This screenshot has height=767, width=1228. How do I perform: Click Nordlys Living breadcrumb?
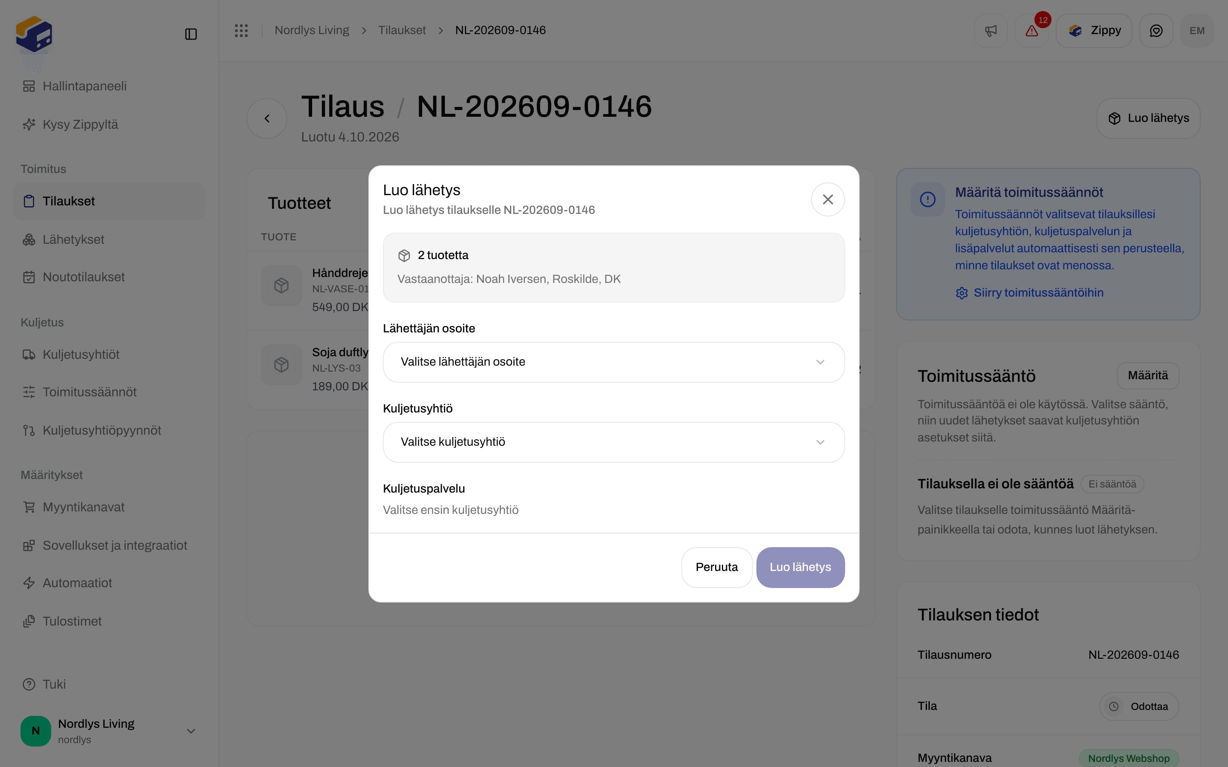(x=312, y=30)
